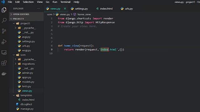The width and height of the screenshot is (200, 112).
Task: Open the View menu
Action: point(40,2)
